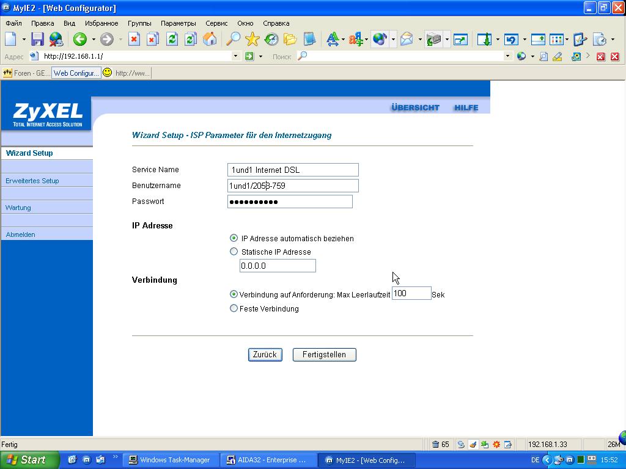Select Feste Verbindung option
Screen dimensions: 626x469
(x=234, y=308)
